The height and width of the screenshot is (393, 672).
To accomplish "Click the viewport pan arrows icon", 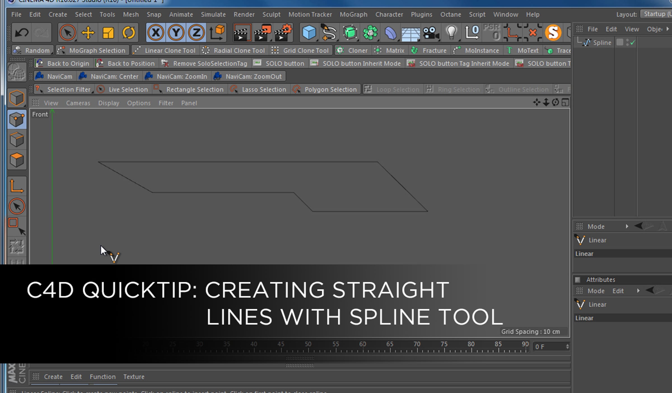I will coord(536,102).
